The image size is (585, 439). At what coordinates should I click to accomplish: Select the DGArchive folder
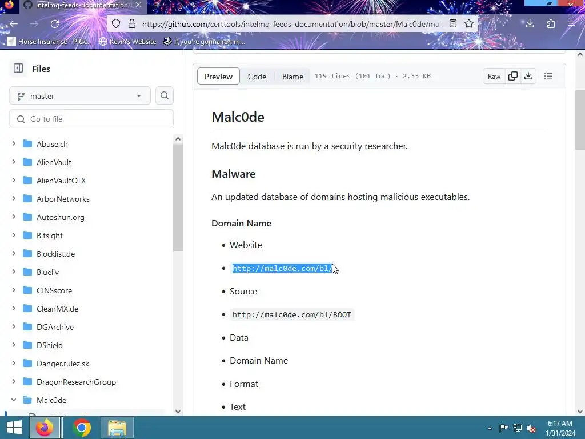(x=55, y=326)
